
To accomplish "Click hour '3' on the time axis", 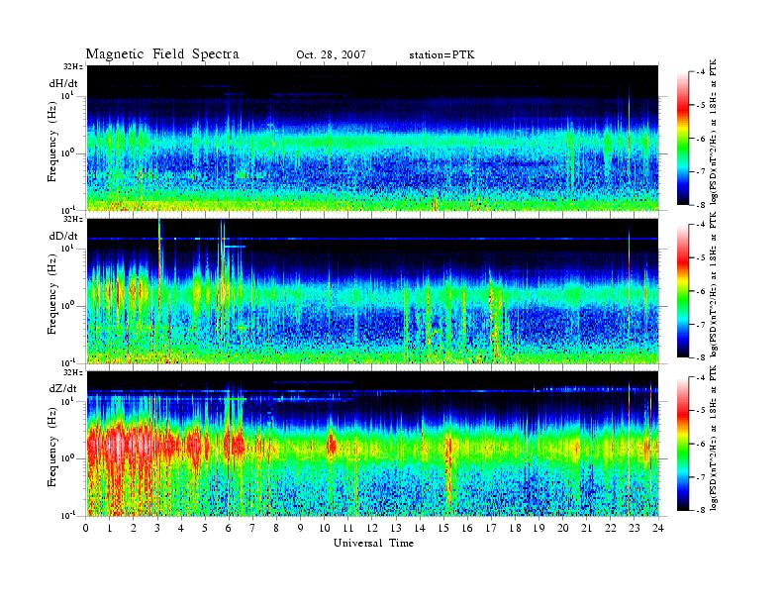I will [157, 528].
